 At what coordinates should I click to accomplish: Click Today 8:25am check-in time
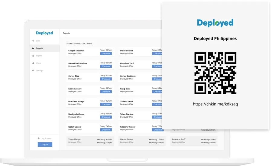(x=106, y=88)
